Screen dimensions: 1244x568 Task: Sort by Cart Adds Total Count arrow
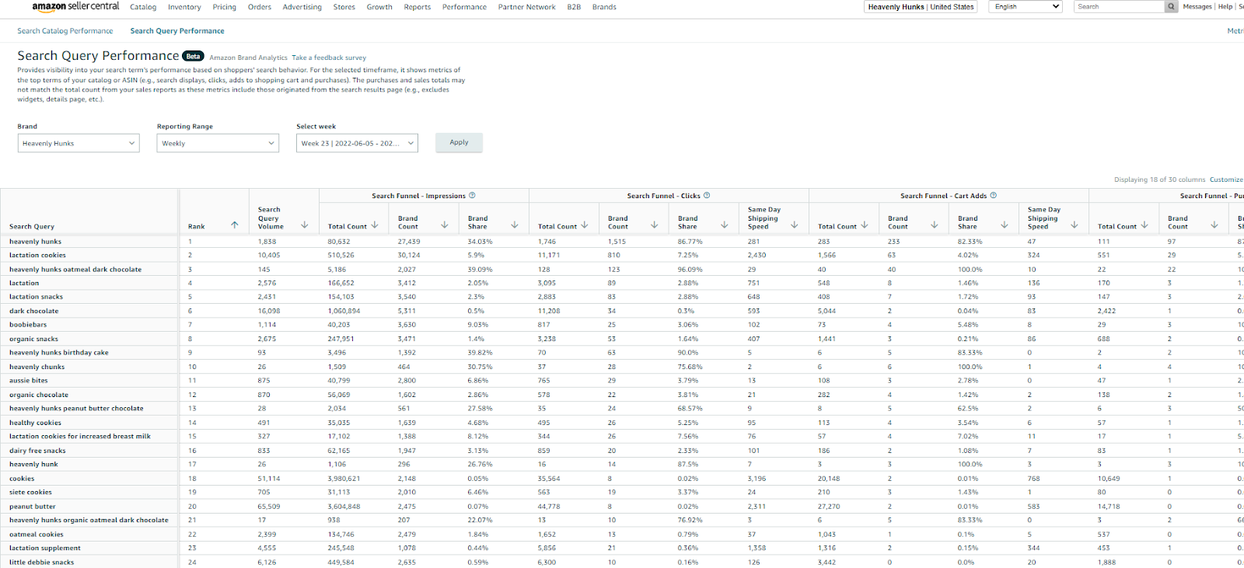(865, 225)
